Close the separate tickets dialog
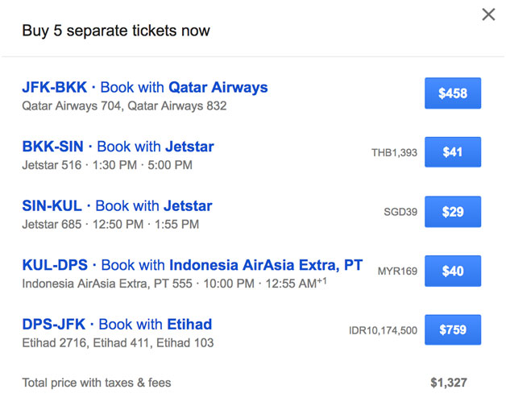Screen dimensions: 506x406 point(488,14)
